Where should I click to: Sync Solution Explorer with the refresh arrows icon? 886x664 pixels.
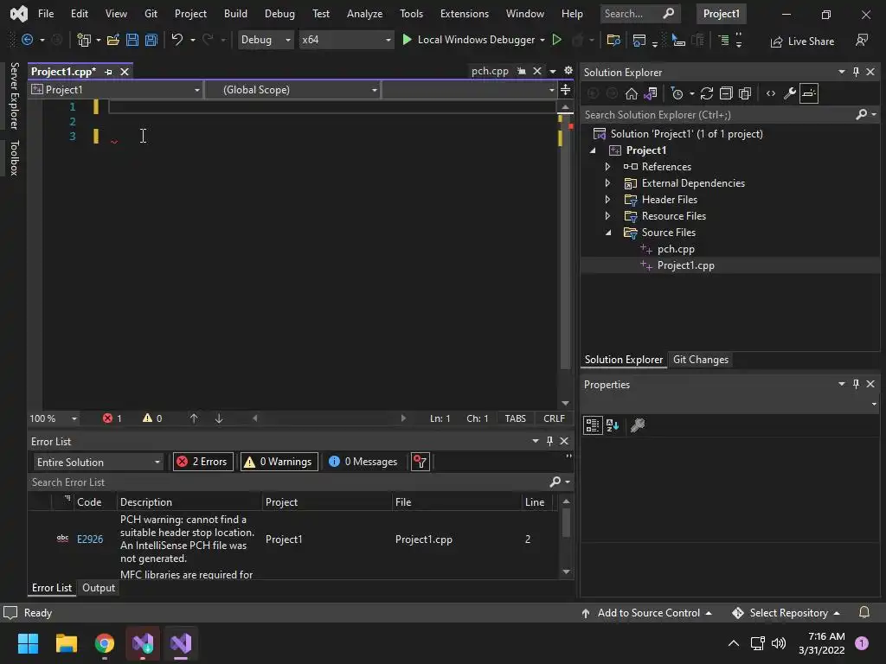(706, 93)
